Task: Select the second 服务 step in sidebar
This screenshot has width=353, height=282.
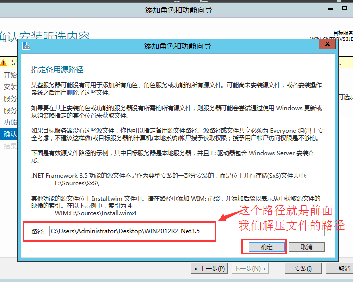Action: [x=10, y=111]
